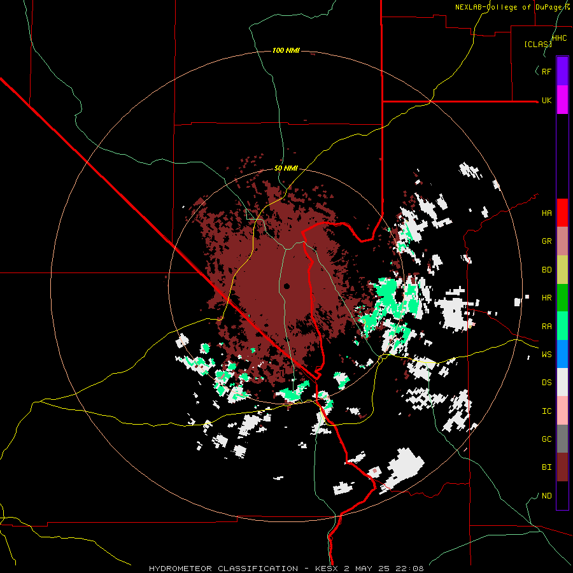Click the 'RF' legend label text

[x=546, y=72]
